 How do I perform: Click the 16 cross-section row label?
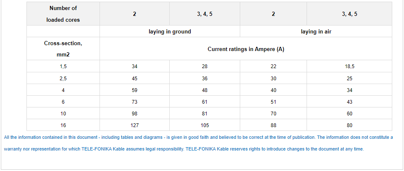(x=63, y=125)
